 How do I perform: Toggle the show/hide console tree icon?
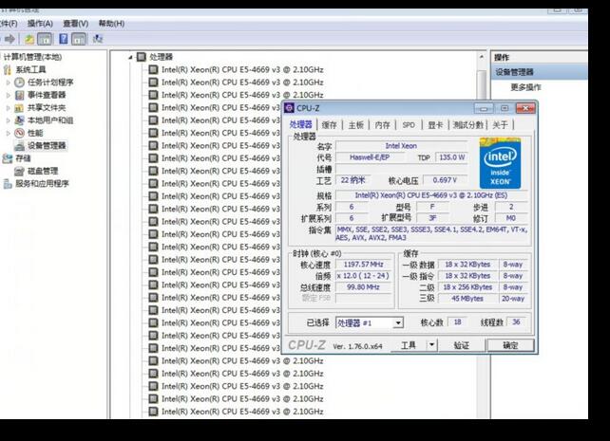45,39
